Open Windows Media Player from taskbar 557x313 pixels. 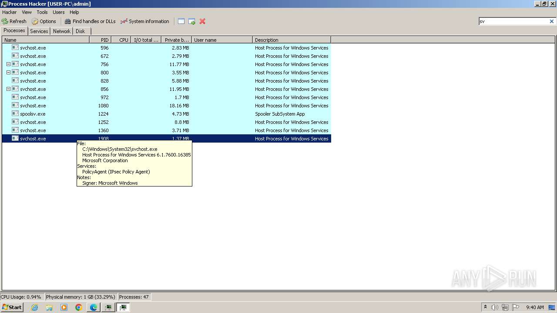pyautogui.click(x=64, y=307)
